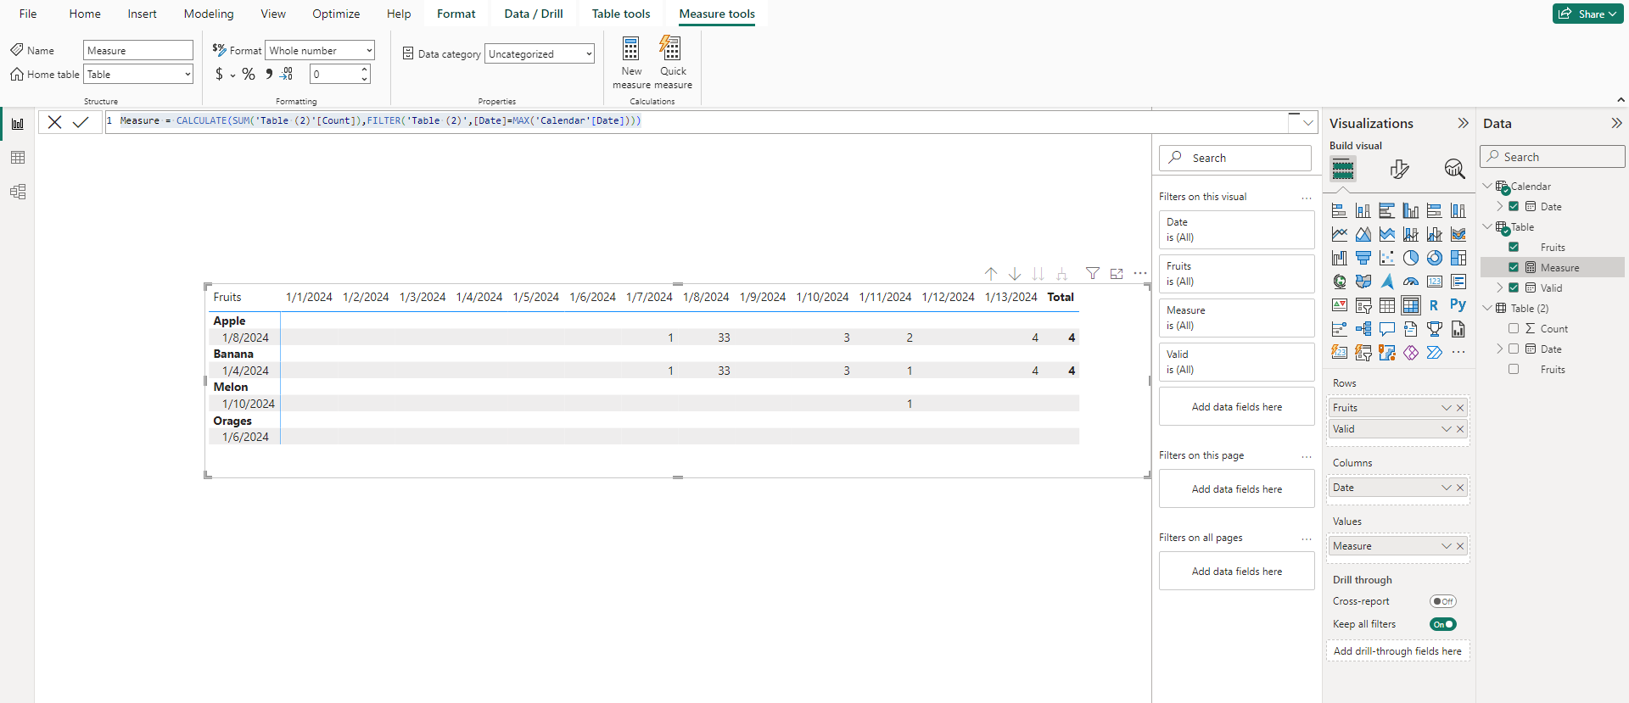Click Add drill-through fields here
Viewport: 1629px width, 703px height.
pyautogui.click(x=1397, y=651)
